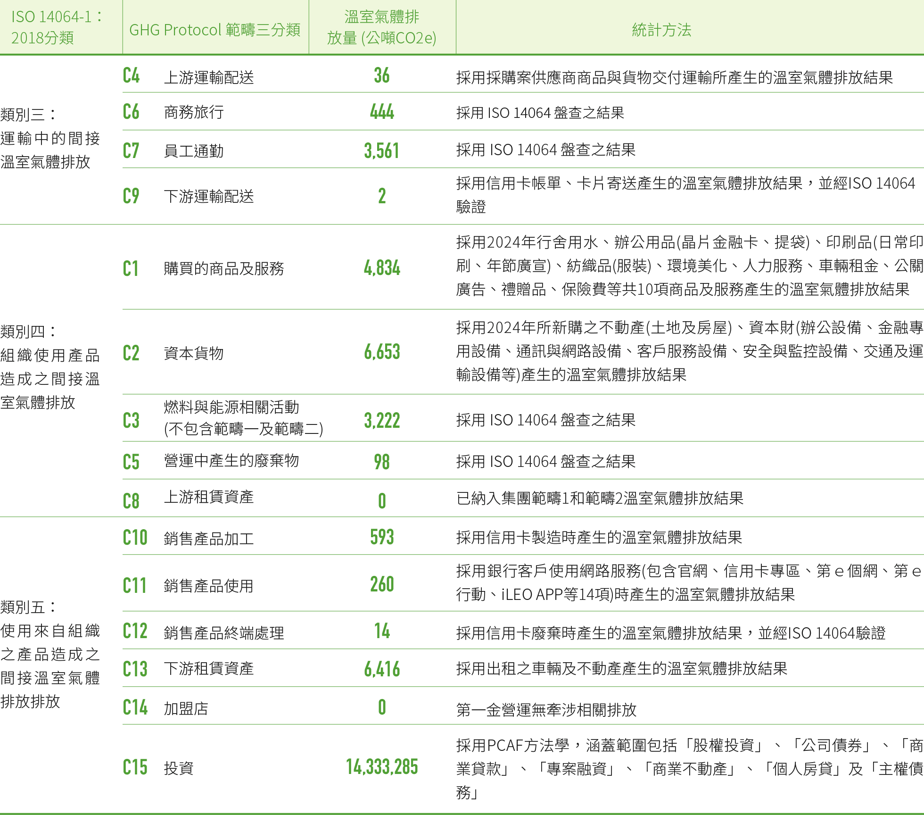Click the C8 上游租賃資產 label
Screen dimensions: 924x815
tap(208, 497)
